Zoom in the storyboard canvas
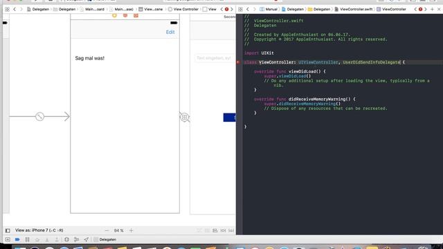This screenshot has width=443, height=249. (131, 230)
